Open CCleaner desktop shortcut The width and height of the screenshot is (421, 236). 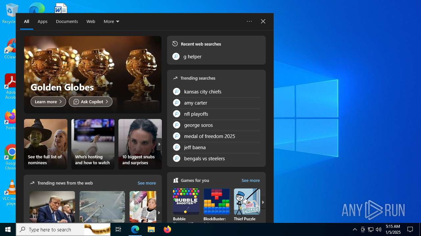[10, 49]
